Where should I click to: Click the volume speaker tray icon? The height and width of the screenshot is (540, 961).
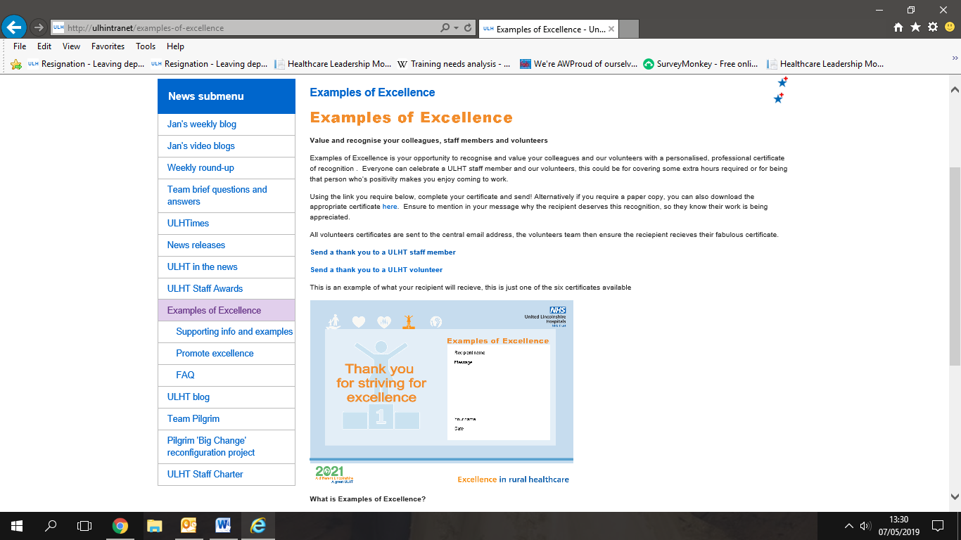point(866,526)
